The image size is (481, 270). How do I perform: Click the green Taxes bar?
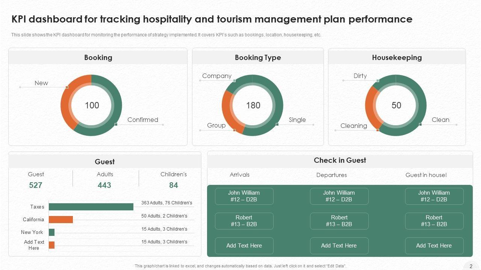click(91, 207)
